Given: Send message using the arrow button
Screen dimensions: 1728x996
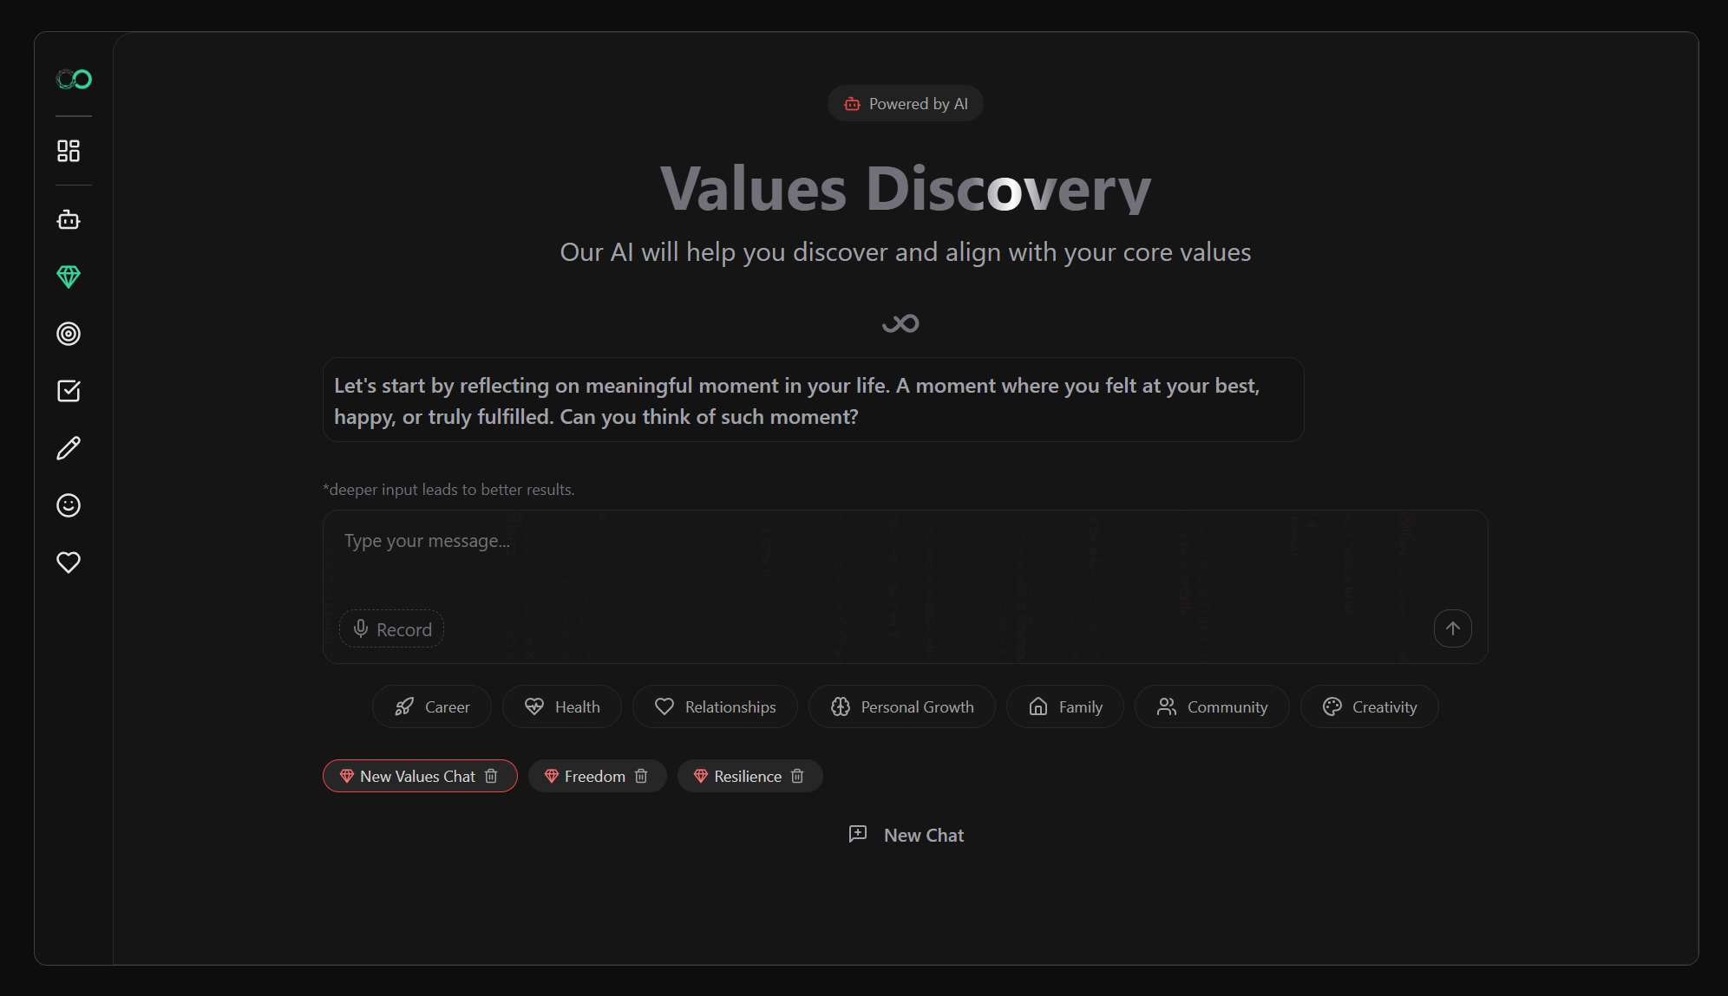Looking at the screenshot, I should (1453, 628).
